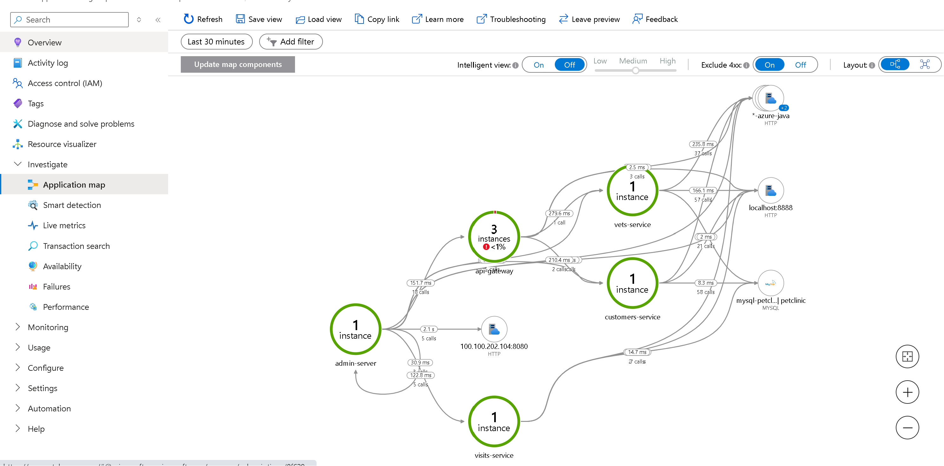Open Transaction search page

pos(84,246)
